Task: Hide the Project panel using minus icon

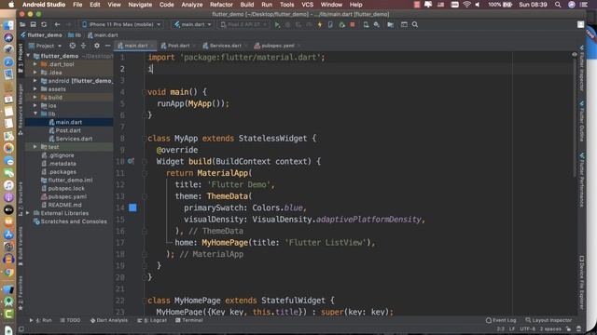Action: [108, 46]
